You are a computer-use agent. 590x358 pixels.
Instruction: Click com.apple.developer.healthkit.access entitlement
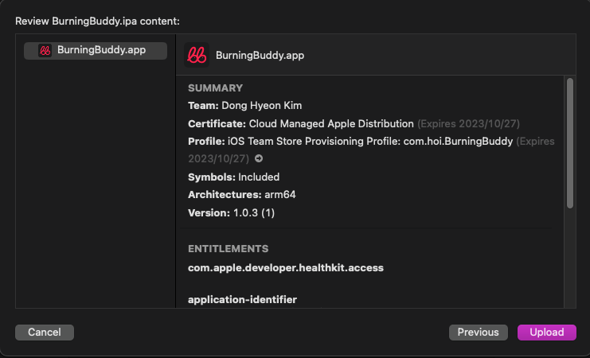(x=286, y=268)
